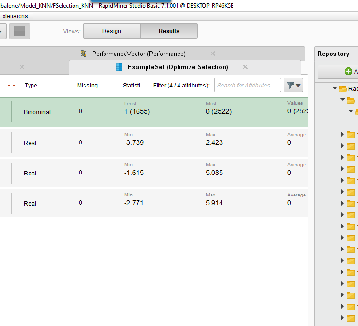Screen dimensions: 358x326
Task: Click the ExampleSet table icon on tab
Action: coord(119,67)
